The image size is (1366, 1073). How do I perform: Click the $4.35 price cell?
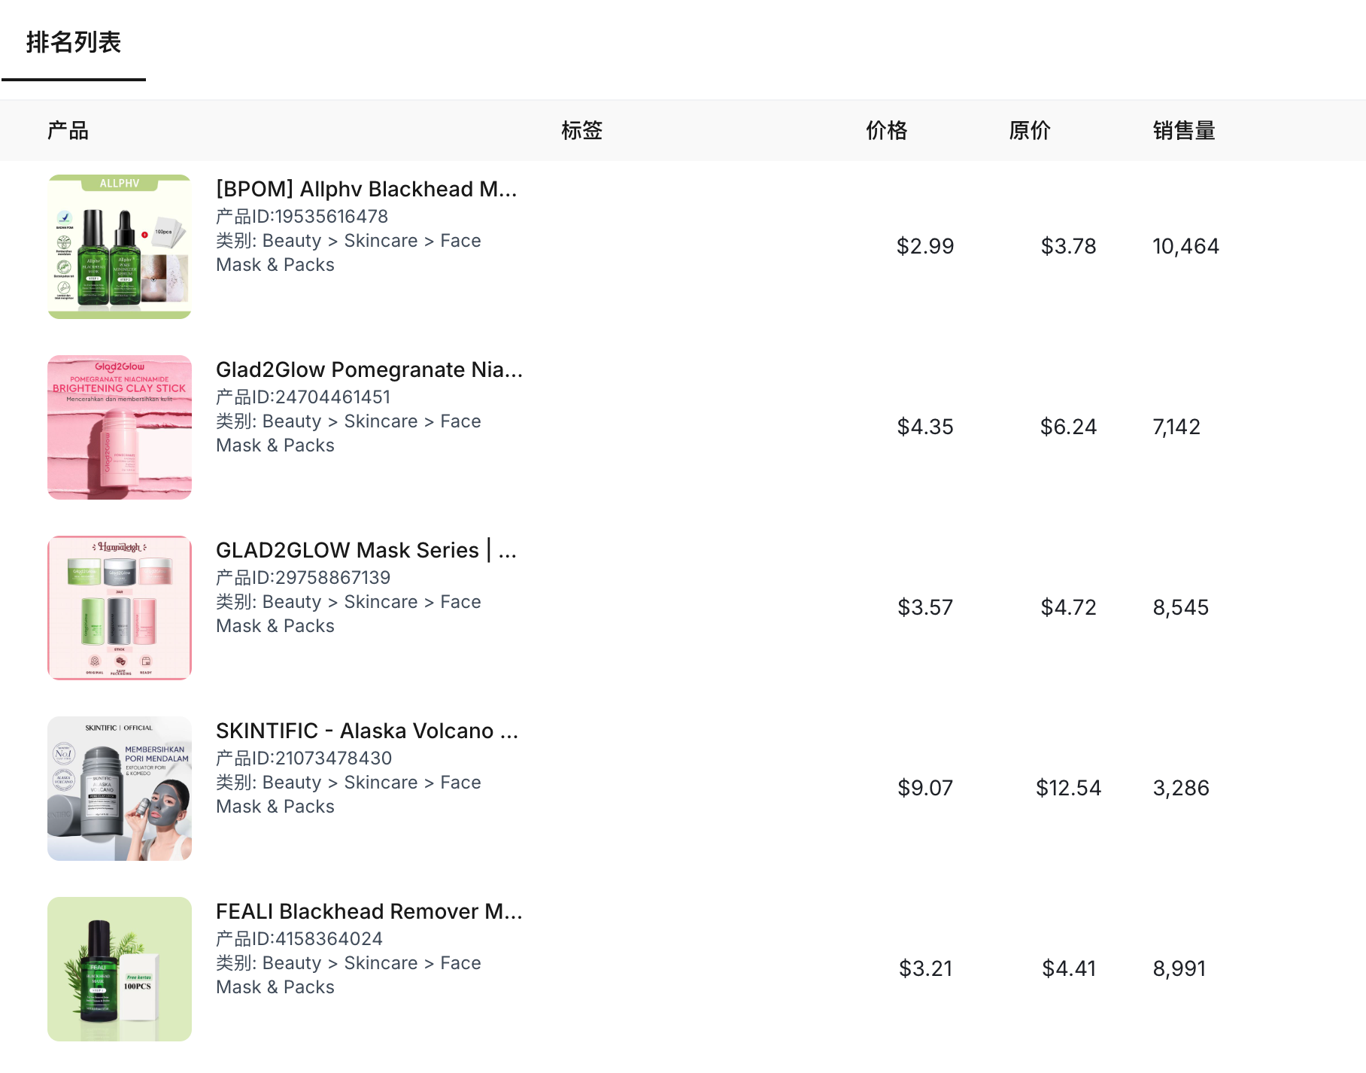pyautogui.click(x=925, y=427)
